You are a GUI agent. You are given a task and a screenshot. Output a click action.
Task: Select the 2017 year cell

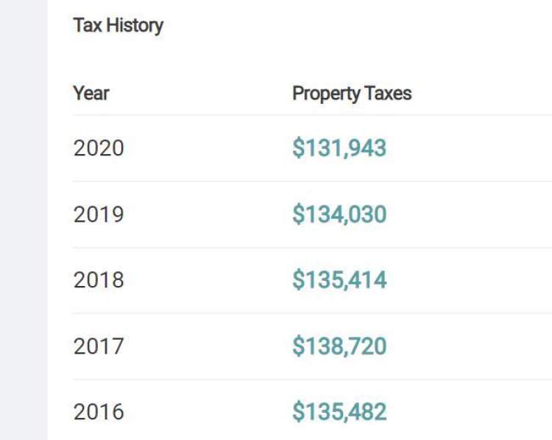99,346
